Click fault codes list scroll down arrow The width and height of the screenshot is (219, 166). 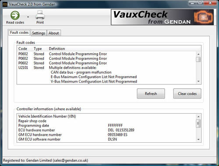pyautogui.click(x=198, y=81)
